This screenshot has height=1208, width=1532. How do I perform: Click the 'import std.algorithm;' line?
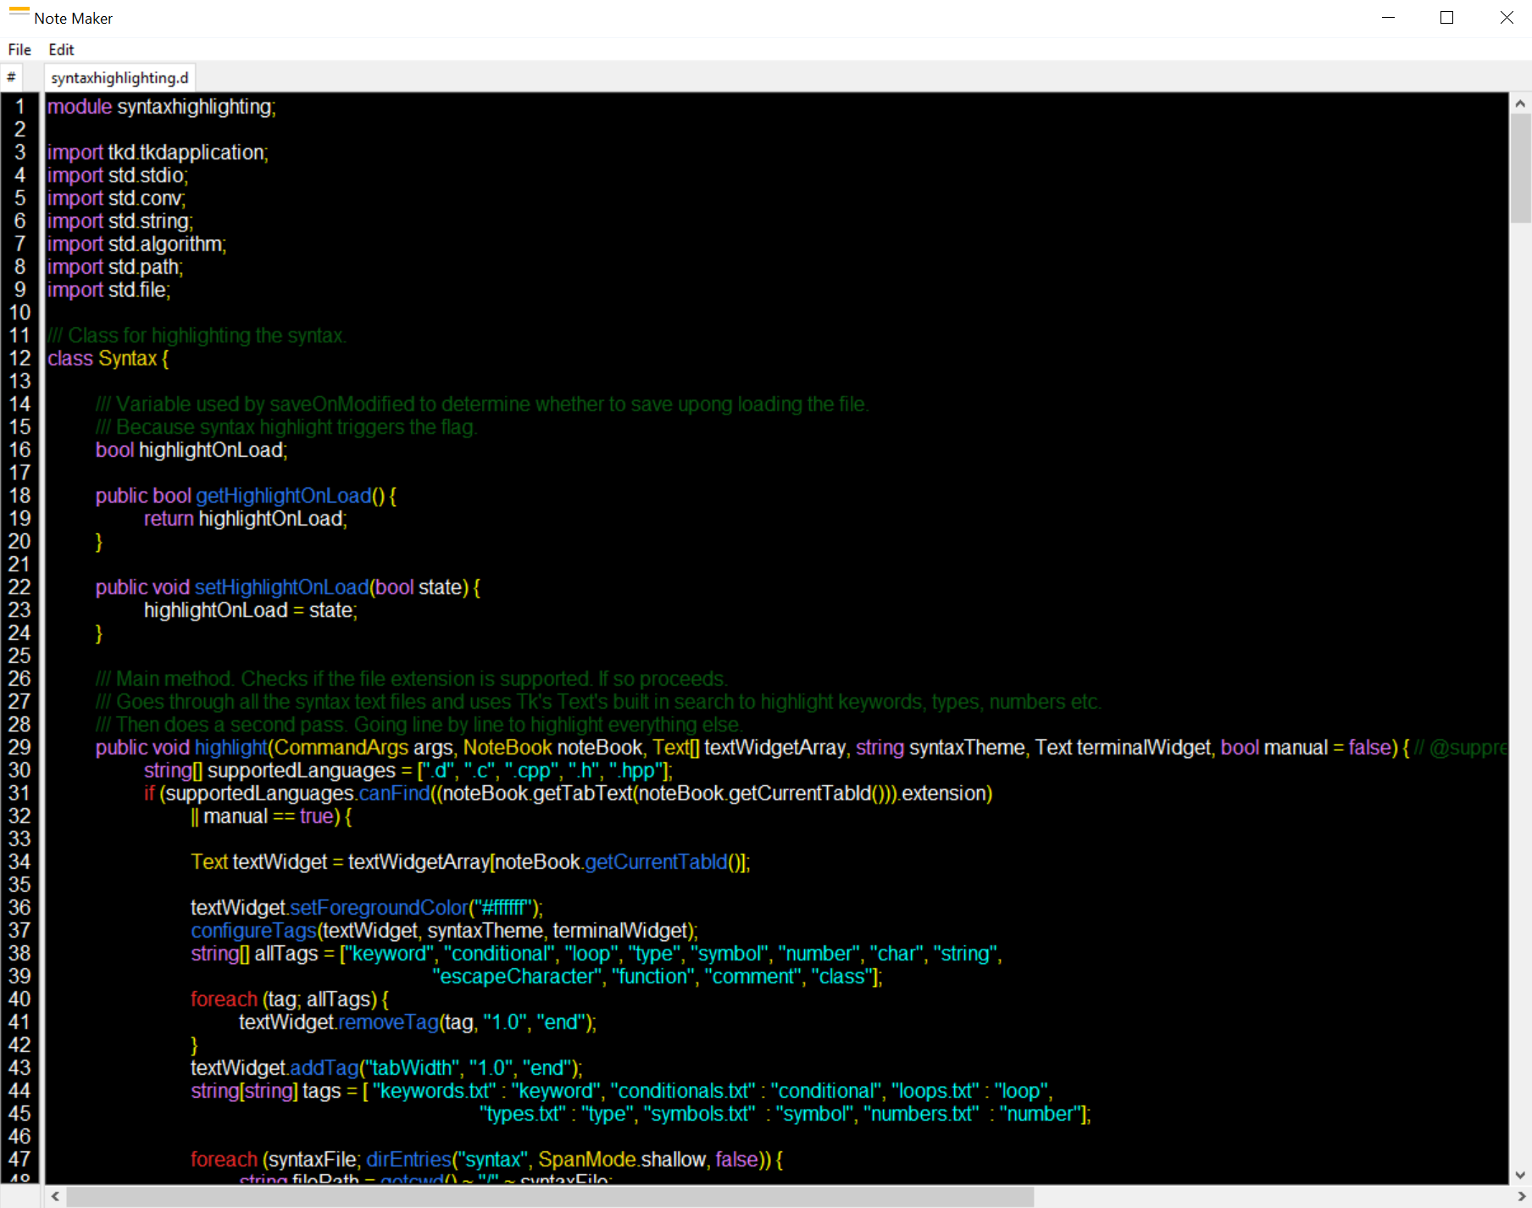pyautogui.click(x=136, y=244)
